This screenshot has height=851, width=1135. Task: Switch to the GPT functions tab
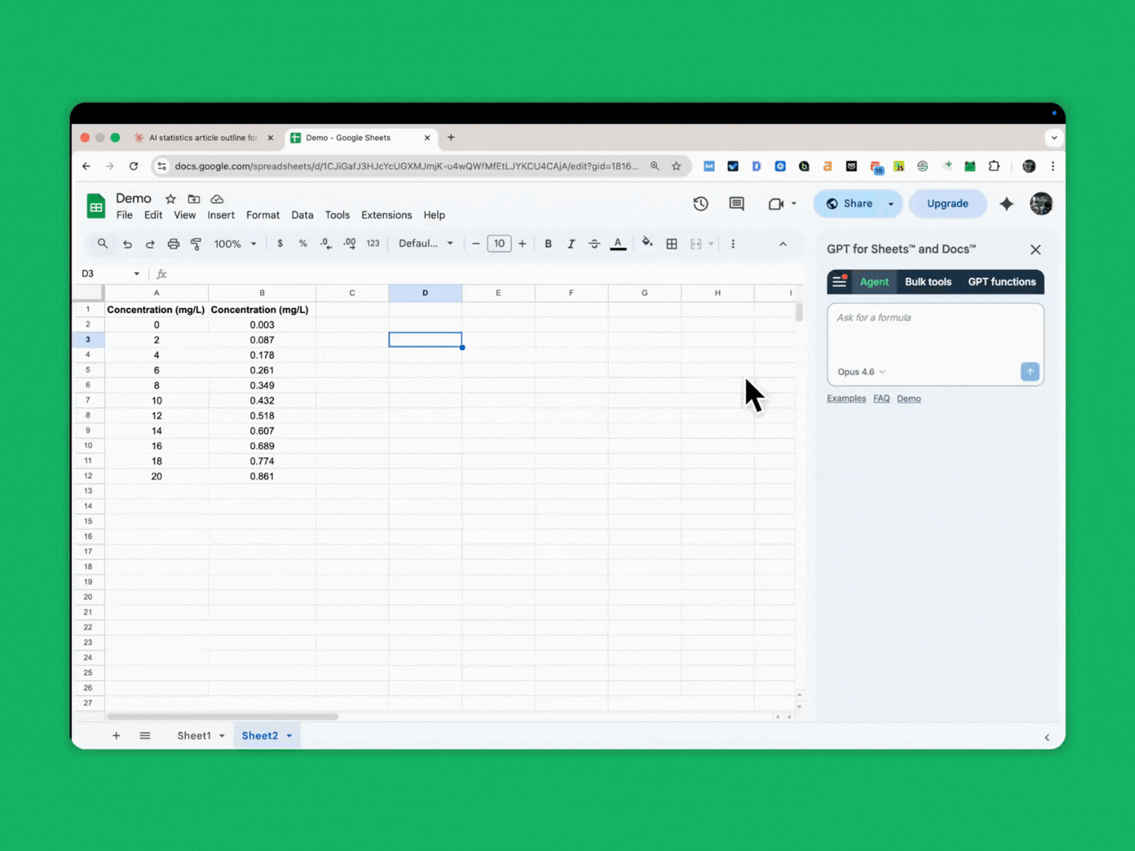(x=1002, y=281)
